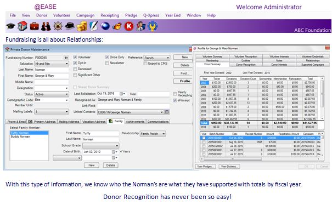Open the Date of Birth calendar picker
This screenshot has height=205, width=332.
point(114,152)
